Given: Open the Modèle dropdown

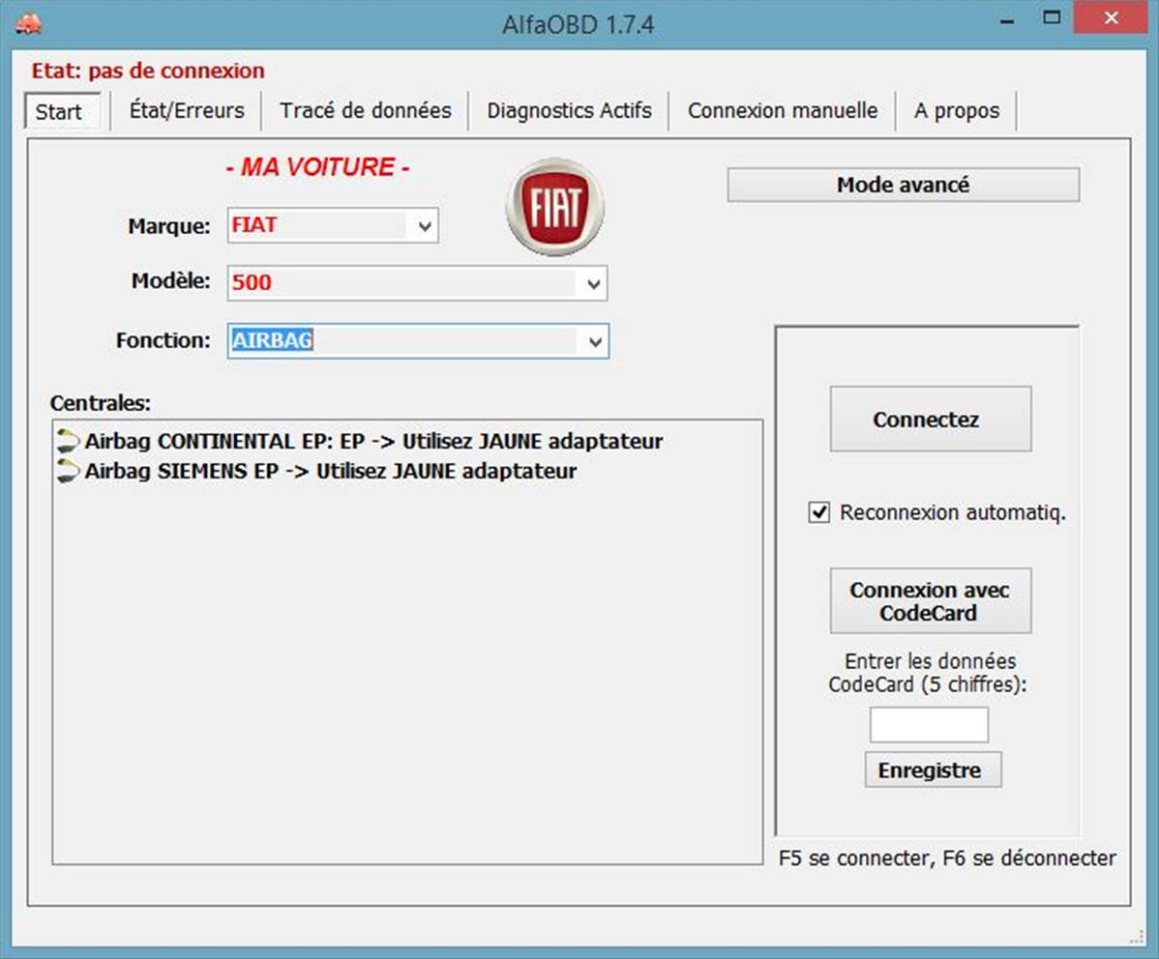Looking at the screenshot, I should pyautogui.click(x=593, y=282).
